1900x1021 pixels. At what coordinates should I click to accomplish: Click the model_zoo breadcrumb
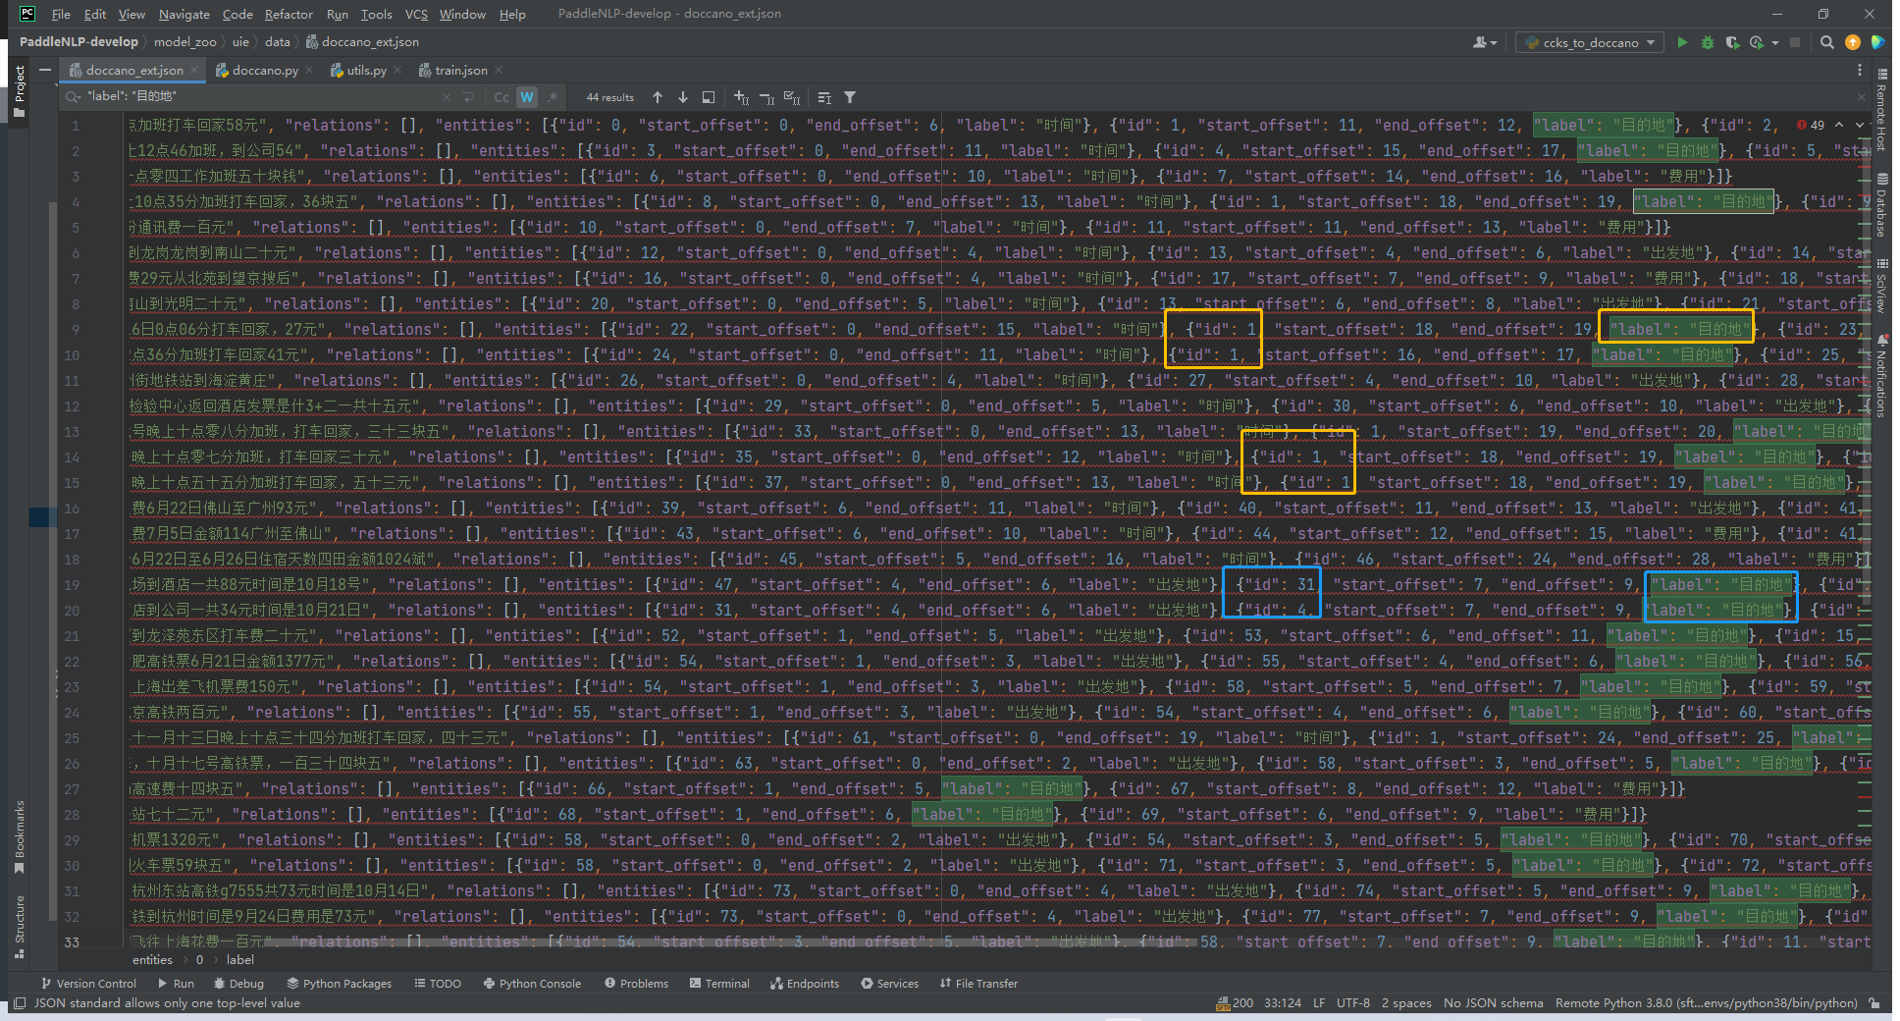coord(185,42)
